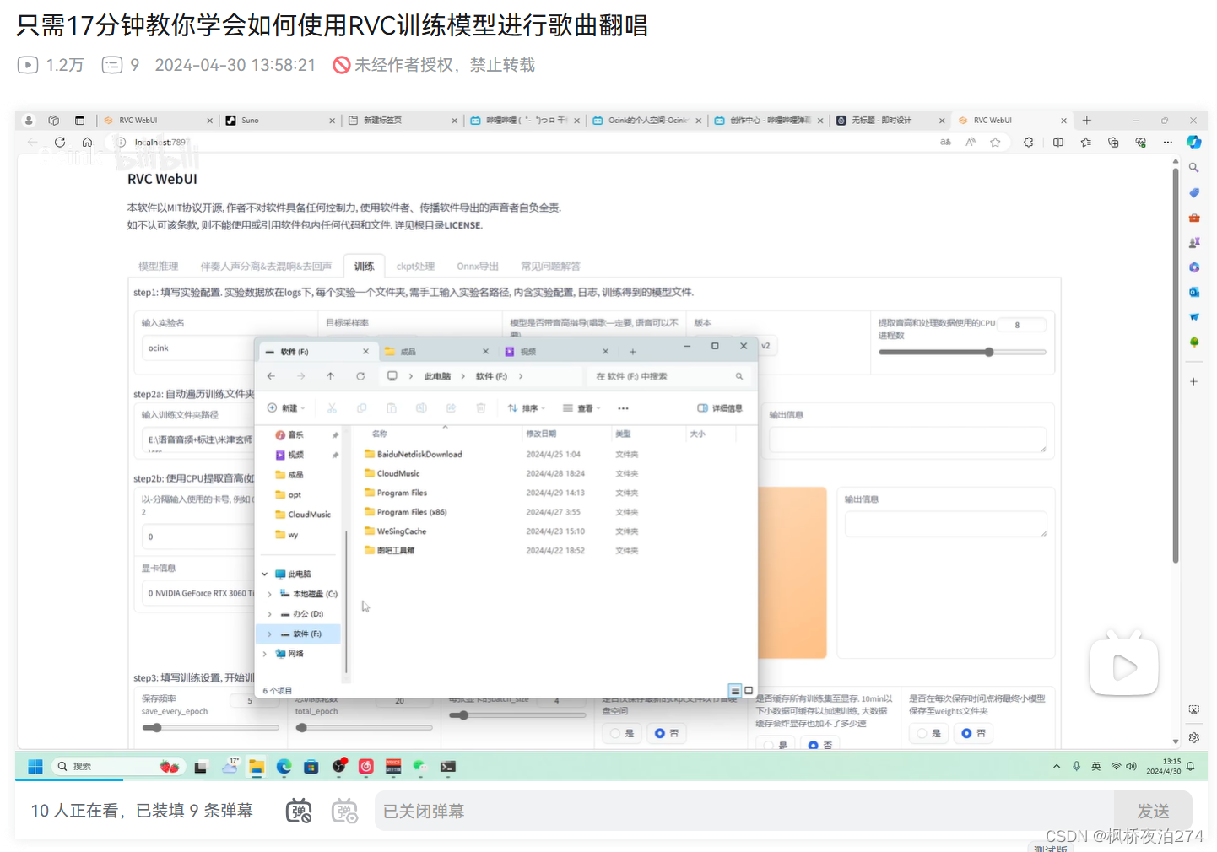Toggle the browser split screen icon

point(1058,143)
